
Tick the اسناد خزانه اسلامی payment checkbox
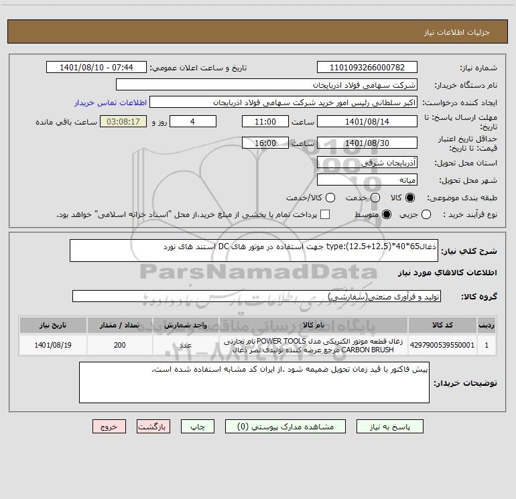(325, 214)
